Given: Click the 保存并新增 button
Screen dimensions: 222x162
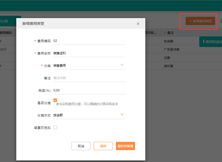Looking at the screenshot, I should click(125, 146).
